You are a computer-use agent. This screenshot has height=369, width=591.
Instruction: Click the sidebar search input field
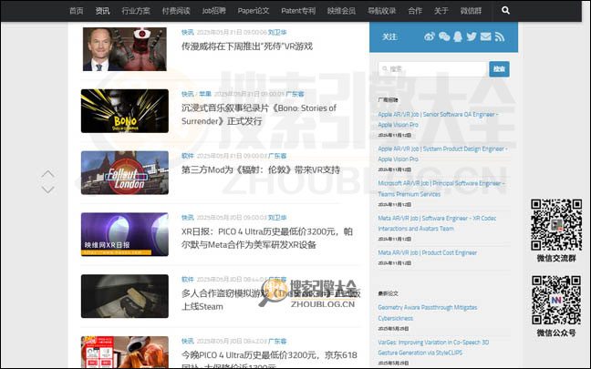pyautogui.click(x=433, y=69)
